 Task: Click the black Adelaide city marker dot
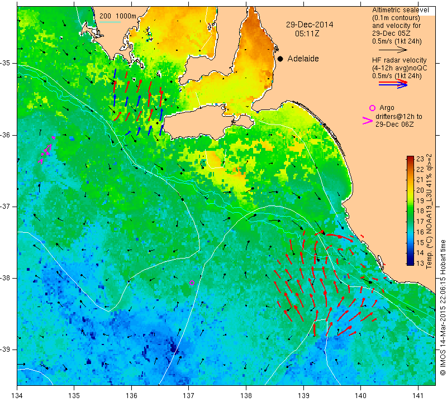(x=280, y=59)
